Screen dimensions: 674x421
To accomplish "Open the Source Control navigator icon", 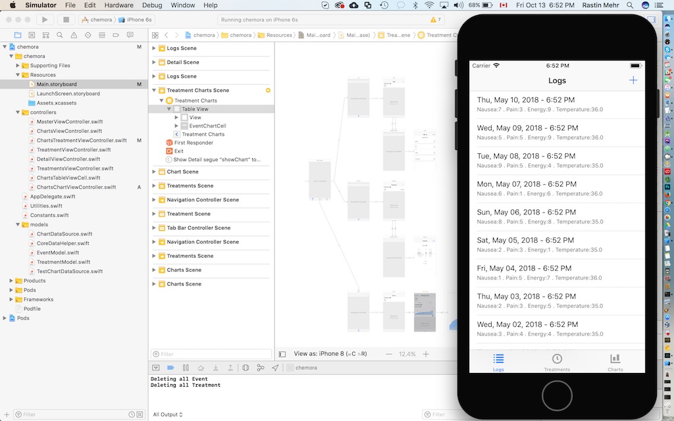I will 32,36.
